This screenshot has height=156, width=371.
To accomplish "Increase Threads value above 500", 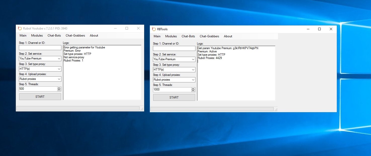I will [x=59, y=88].
